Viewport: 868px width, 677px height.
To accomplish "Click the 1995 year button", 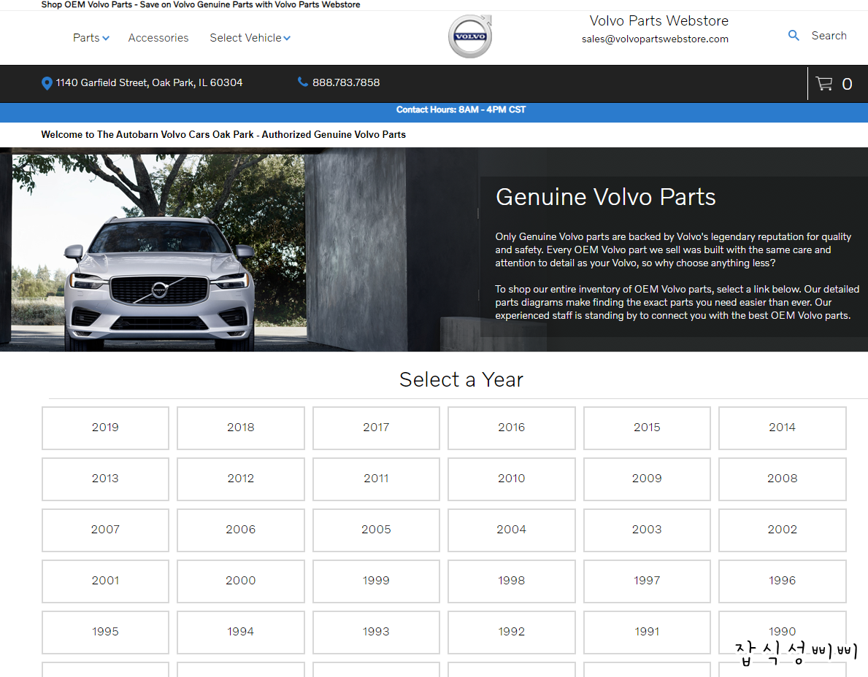I will pyautogui.click(x=105, y=632).
